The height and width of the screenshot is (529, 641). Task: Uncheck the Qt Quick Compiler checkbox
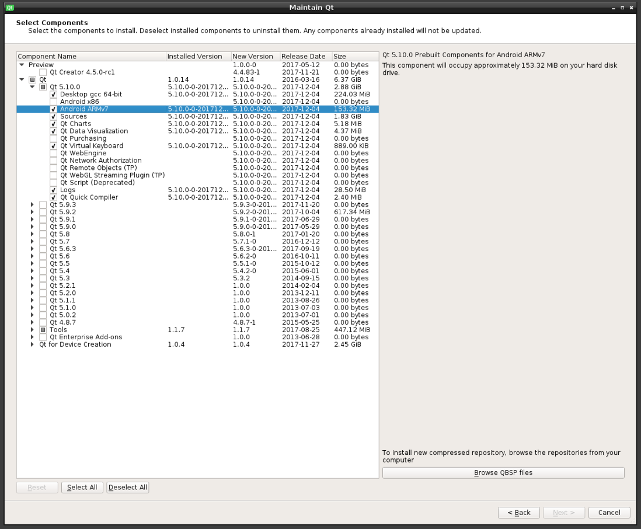53,197
